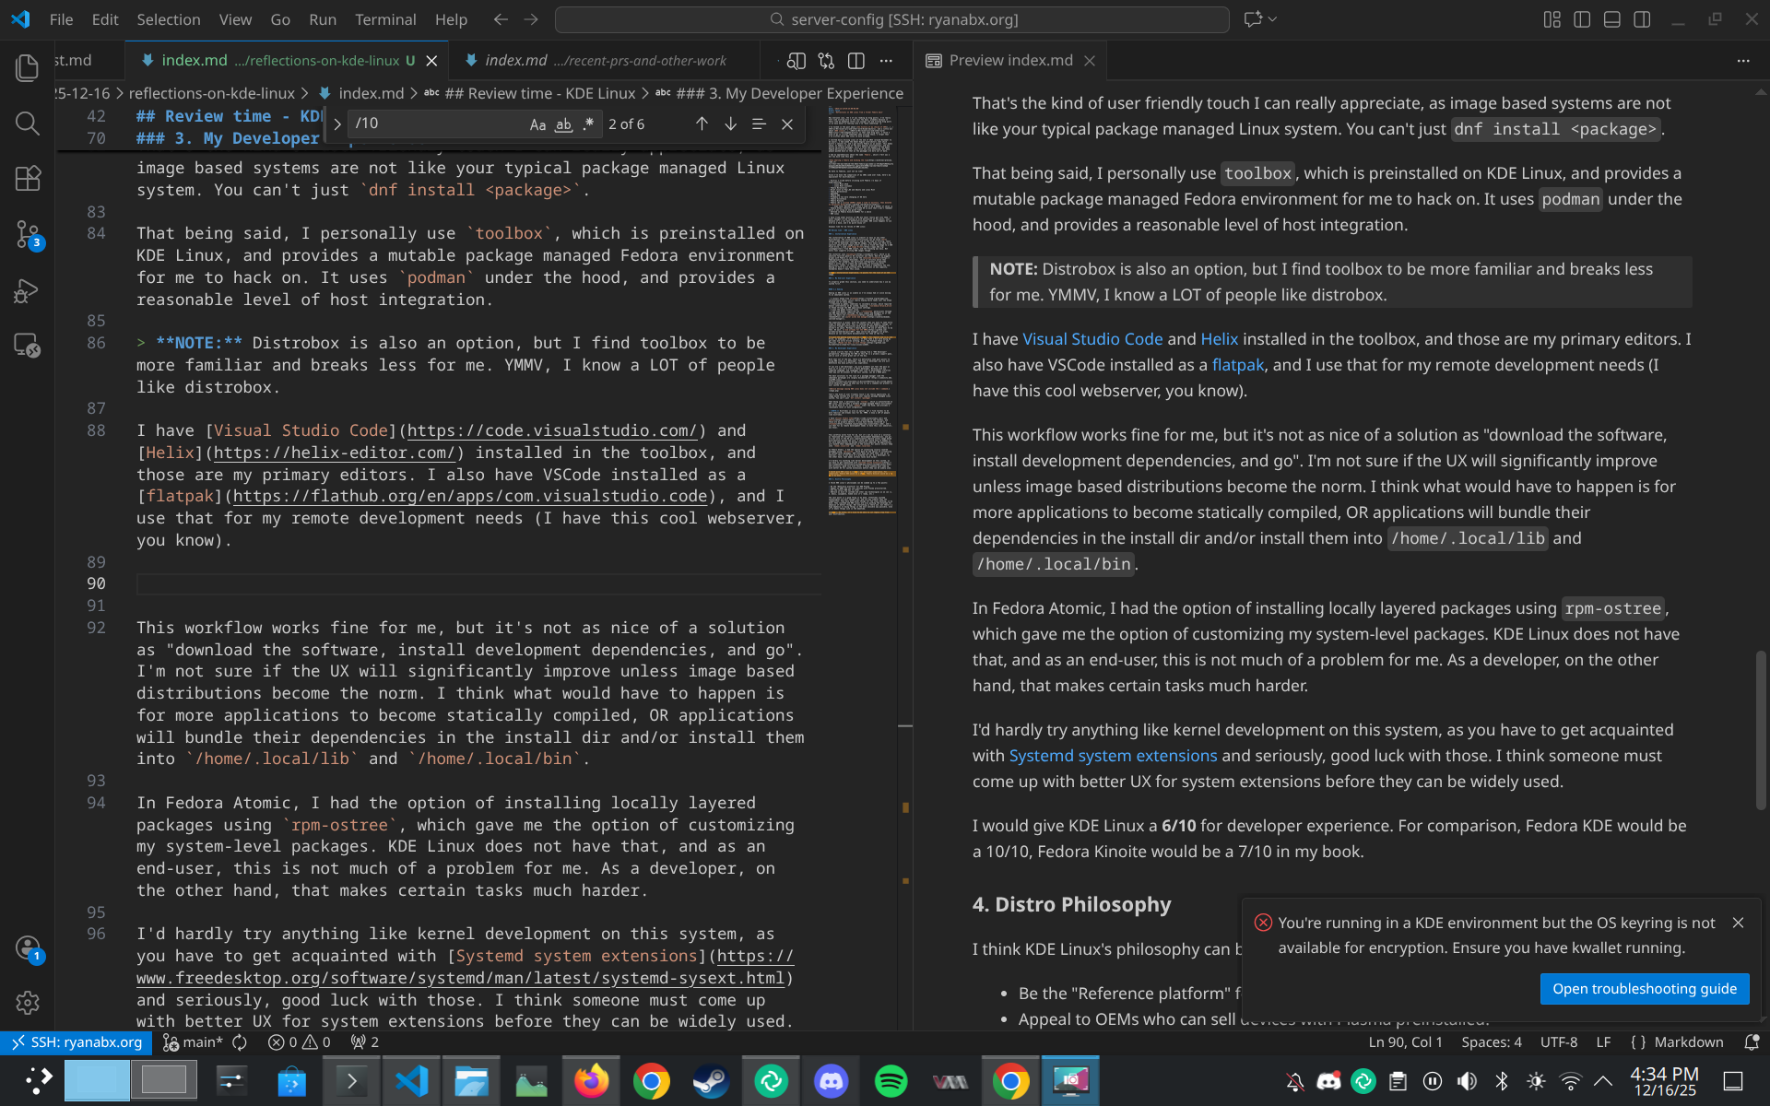Open the customize layout dropdown chevron
The width and height of the screenshot is (1770, 1106).
(x=1270, y=19)
